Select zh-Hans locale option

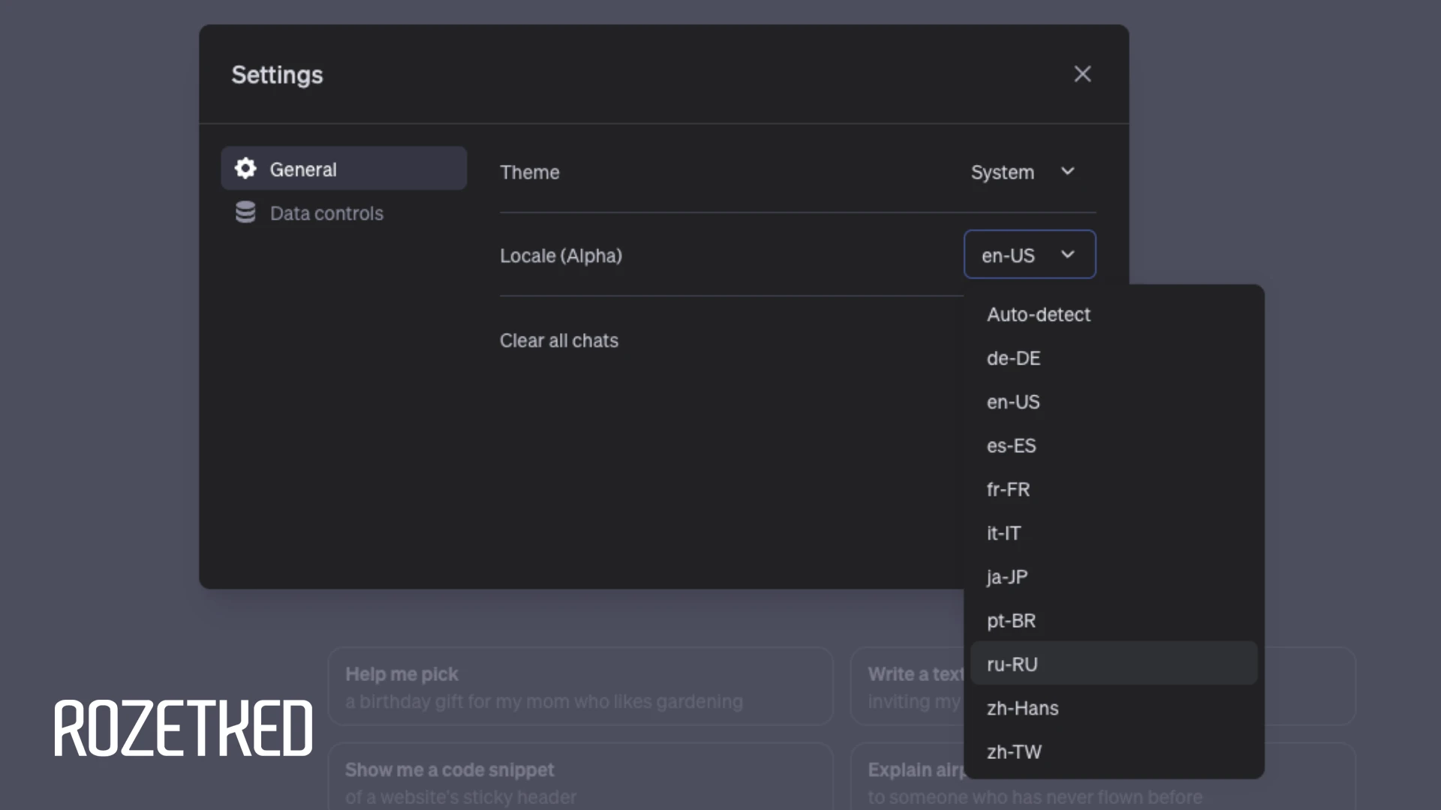(1022, 708)
